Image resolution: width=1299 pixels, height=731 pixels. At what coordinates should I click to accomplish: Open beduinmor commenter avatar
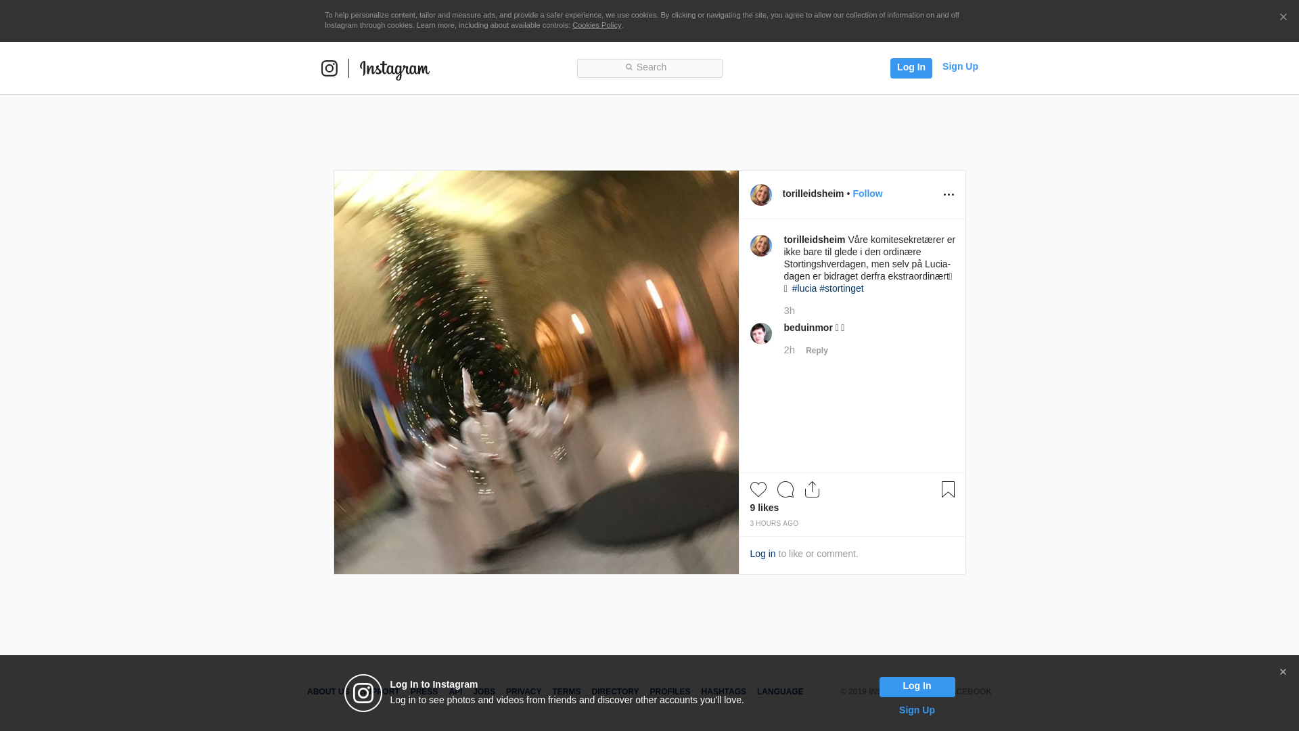coord(760,334)
